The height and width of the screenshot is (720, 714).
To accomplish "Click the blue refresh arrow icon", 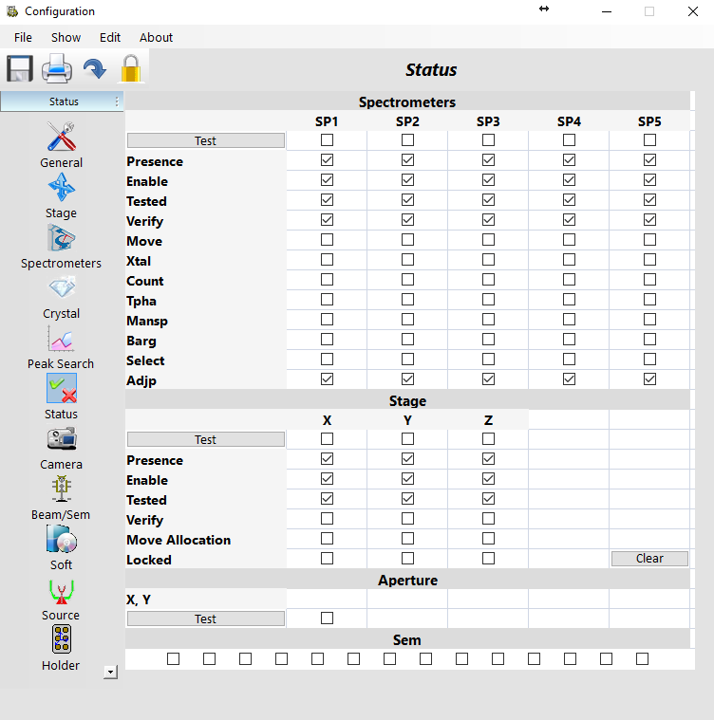I will pos(94,69).
